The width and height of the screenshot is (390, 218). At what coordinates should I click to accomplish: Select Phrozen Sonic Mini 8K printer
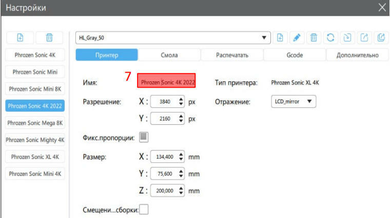35,89
